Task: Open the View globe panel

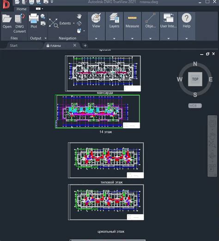Action: click(x=96, y=18)
